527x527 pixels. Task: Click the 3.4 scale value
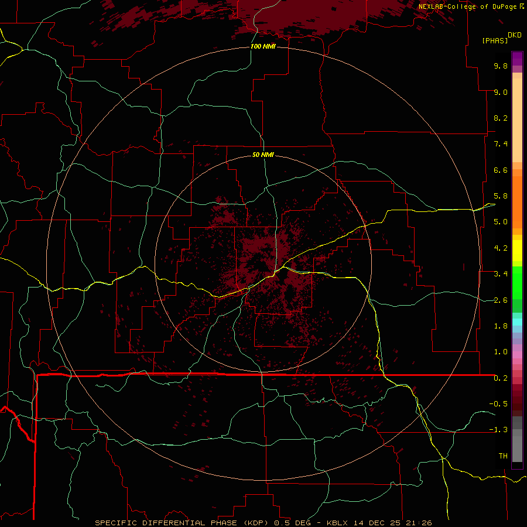tap(501, 274)
